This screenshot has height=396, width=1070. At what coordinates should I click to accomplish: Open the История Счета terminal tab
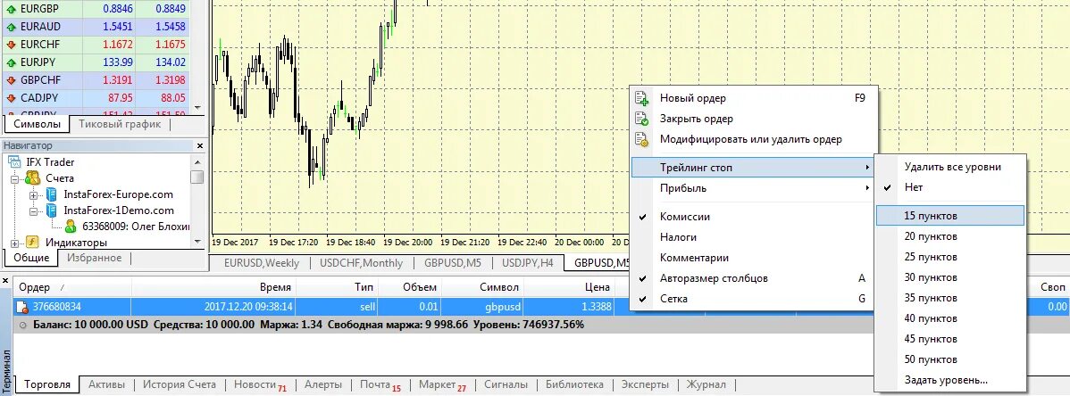179,384
